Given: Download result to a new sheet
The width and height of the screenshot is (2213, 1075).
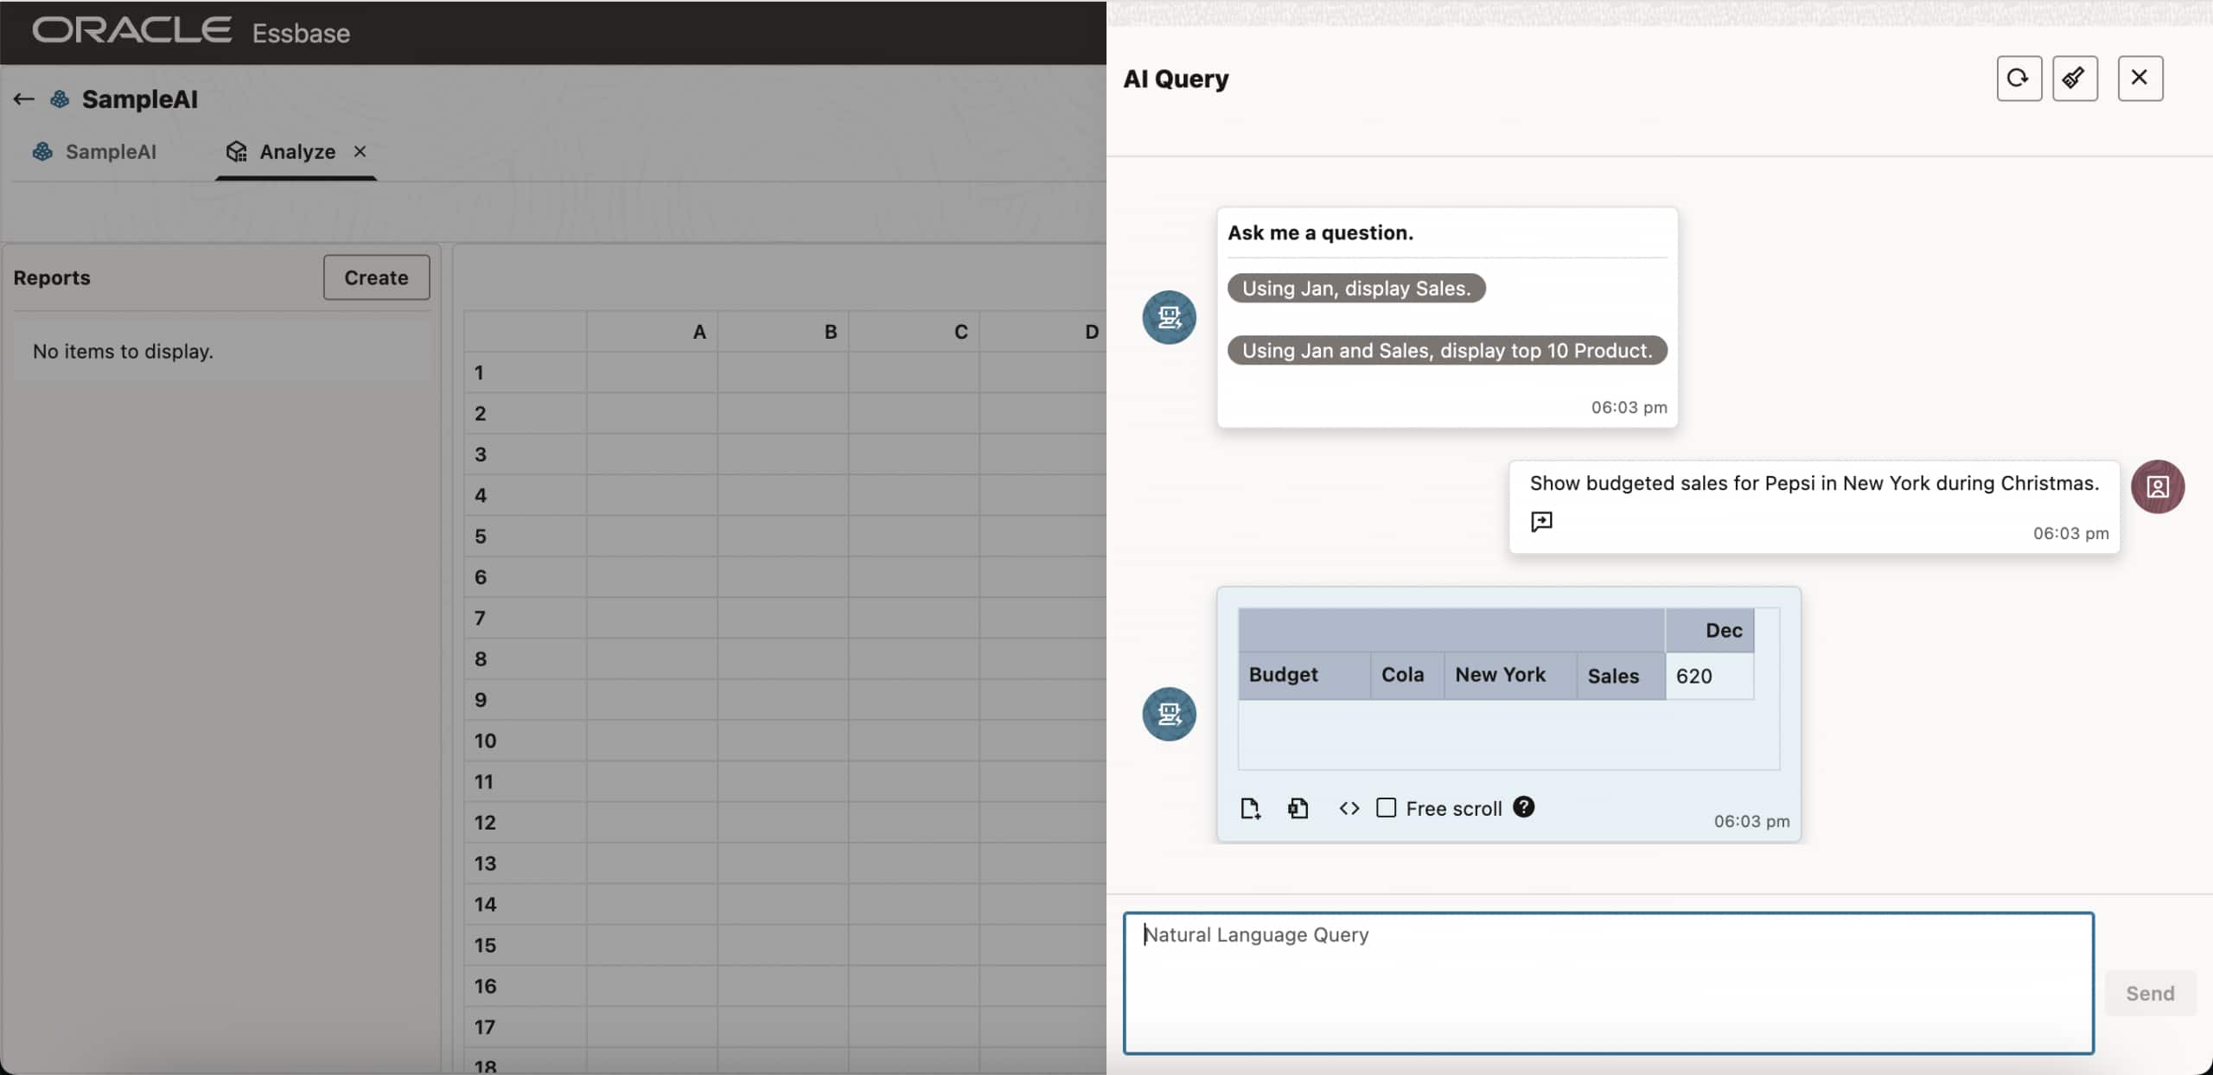Looking at the screenshot, I should click(x=1249, y=808).
